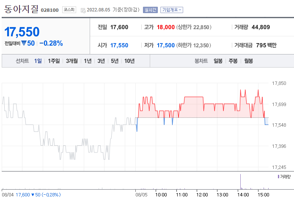
Task: Click the 12:00 time axis label
Action: 202,195
